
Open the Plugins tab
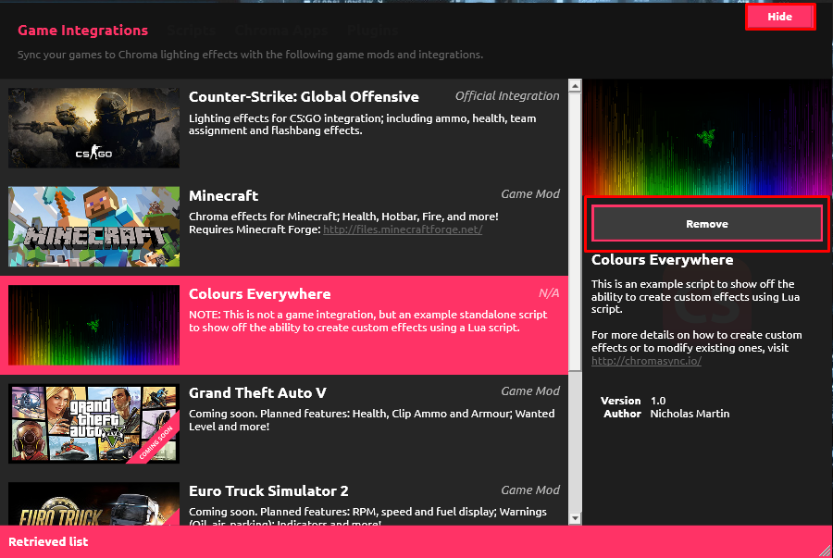point(373,31)
